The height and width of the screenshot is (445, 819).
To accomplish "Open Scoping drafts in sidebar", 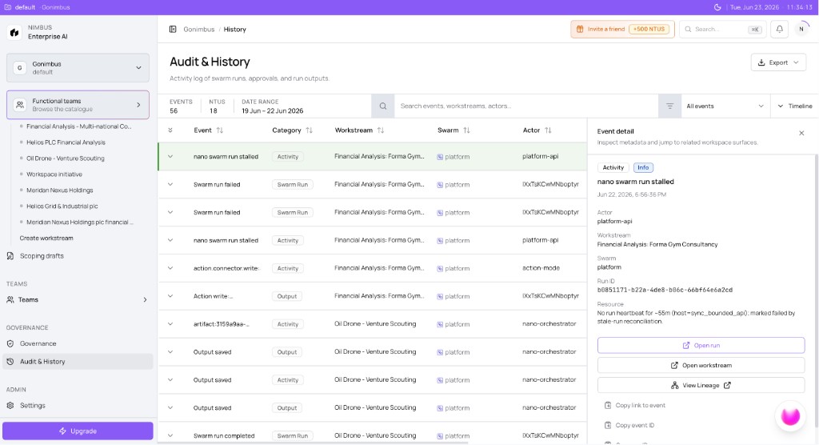I will (x=78, y=255).
